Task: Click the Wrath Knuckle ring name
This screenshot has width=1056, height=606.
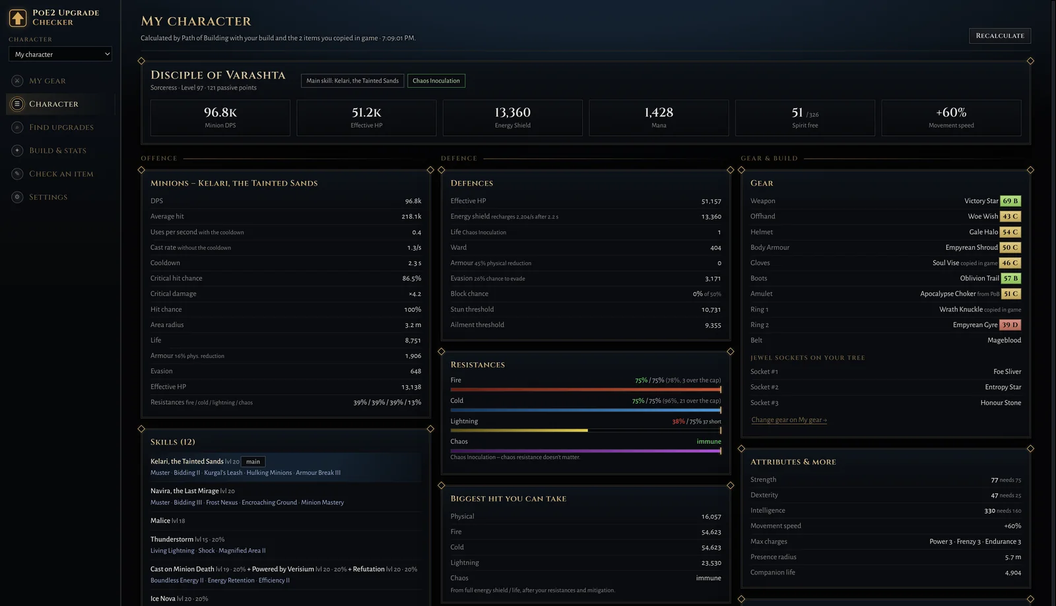Action: tap(961, 309)
